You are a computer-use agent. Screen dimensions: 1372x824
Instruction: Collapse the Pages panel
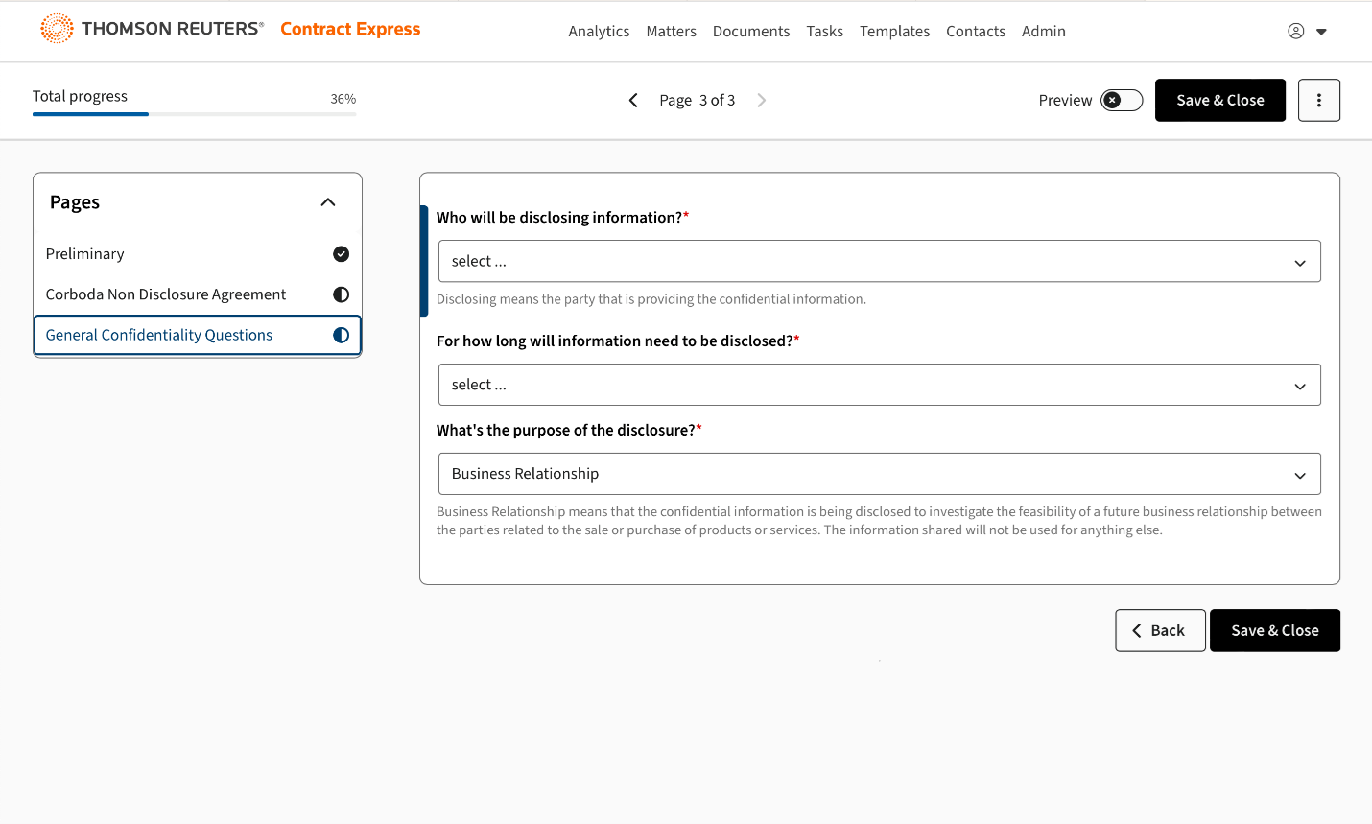point(328,202)
